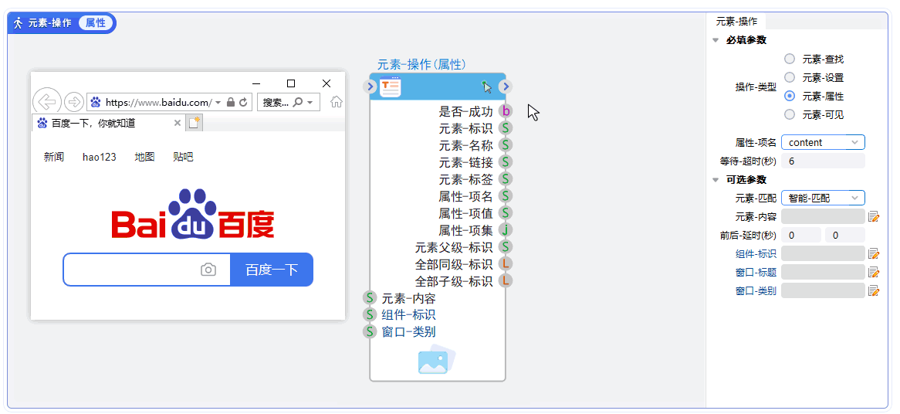900x414 pixels.
Task: Click the browser forward arrow button
Action: (74, 102)
